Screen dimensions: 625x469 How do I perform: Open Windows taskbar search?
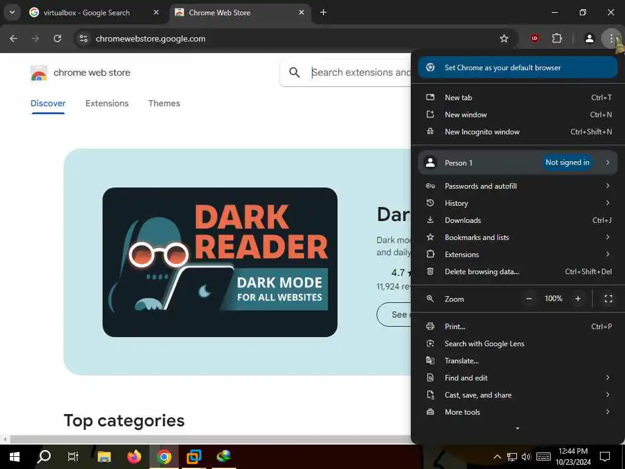[x=44, y=457]
